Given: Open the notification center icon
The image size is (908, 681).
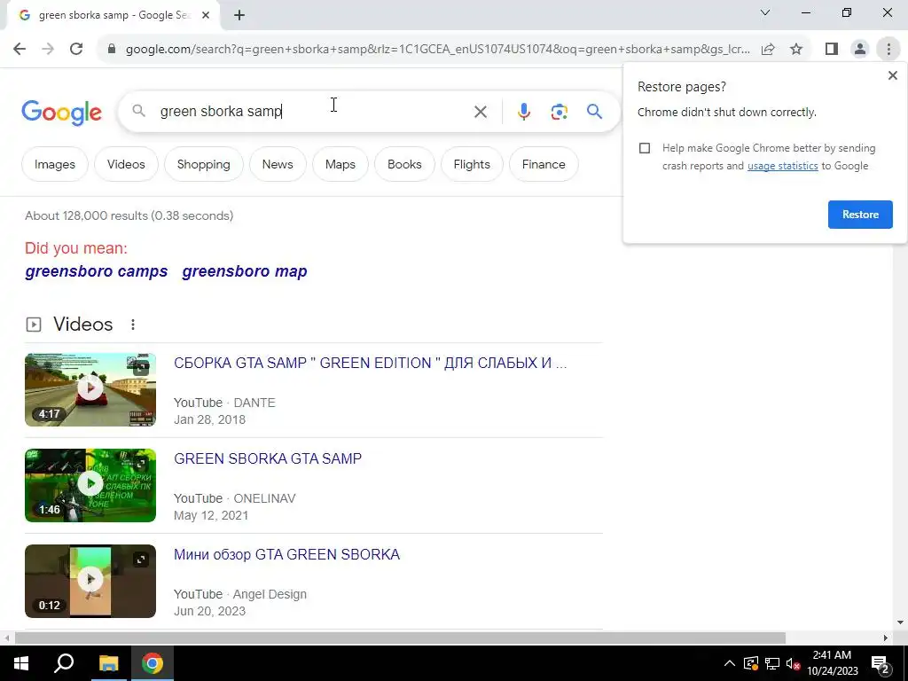Looking at the screenshot, I should point(881,663).
